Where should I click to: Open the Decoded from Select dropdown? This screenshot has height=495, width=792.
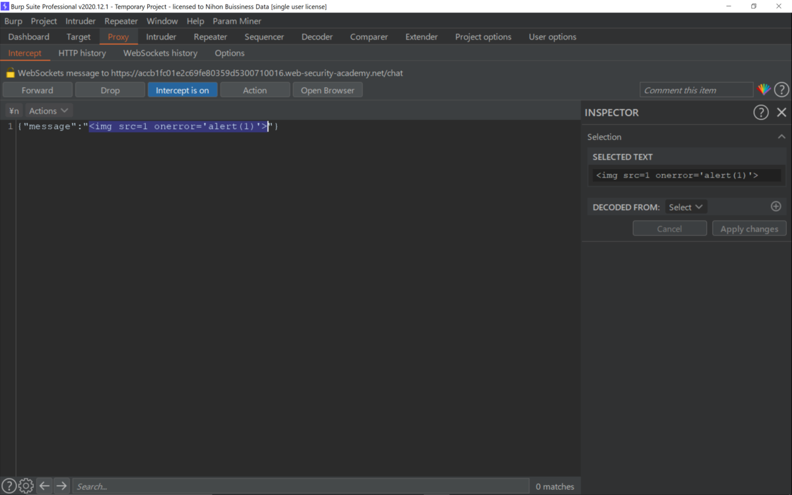[686, 207]
